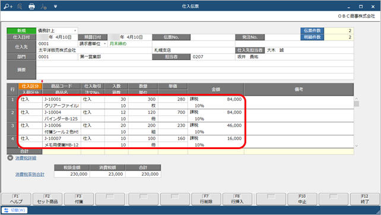Click the 税抜金額 value 230,000

[72, 174]
